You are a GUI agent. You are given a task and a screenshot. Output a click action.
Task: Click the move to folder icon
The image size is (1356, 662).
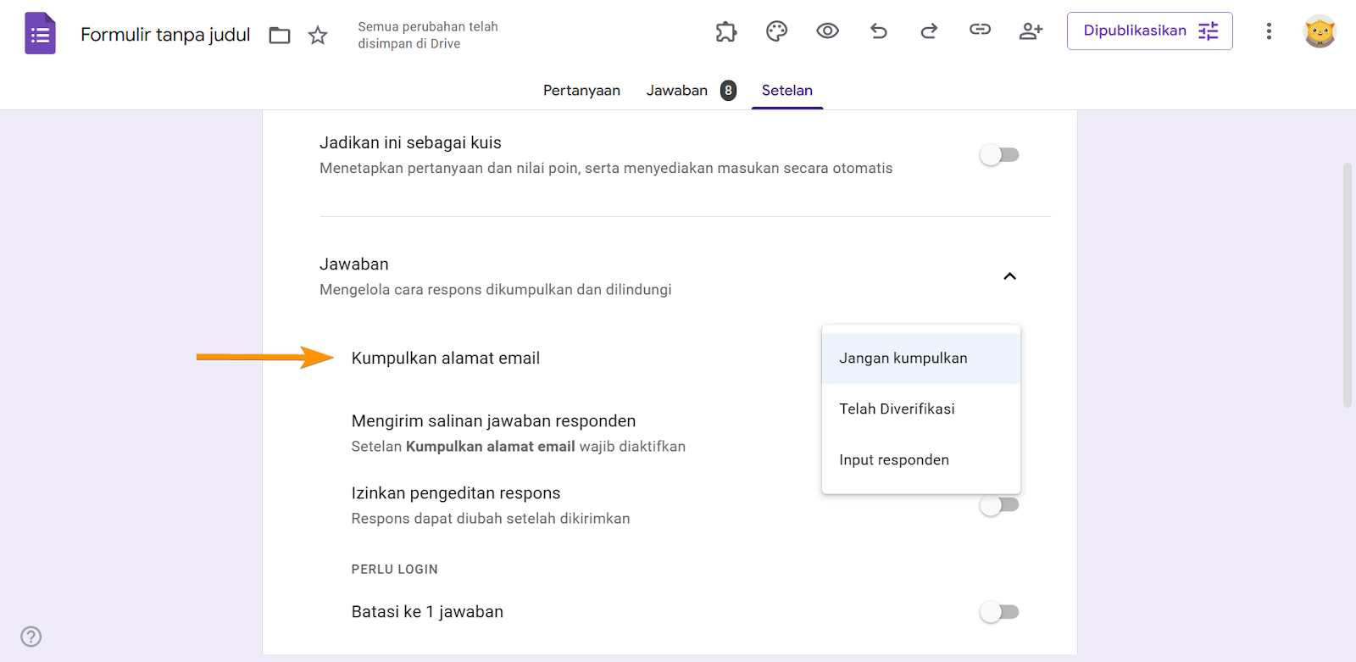[x=280, y=35]
